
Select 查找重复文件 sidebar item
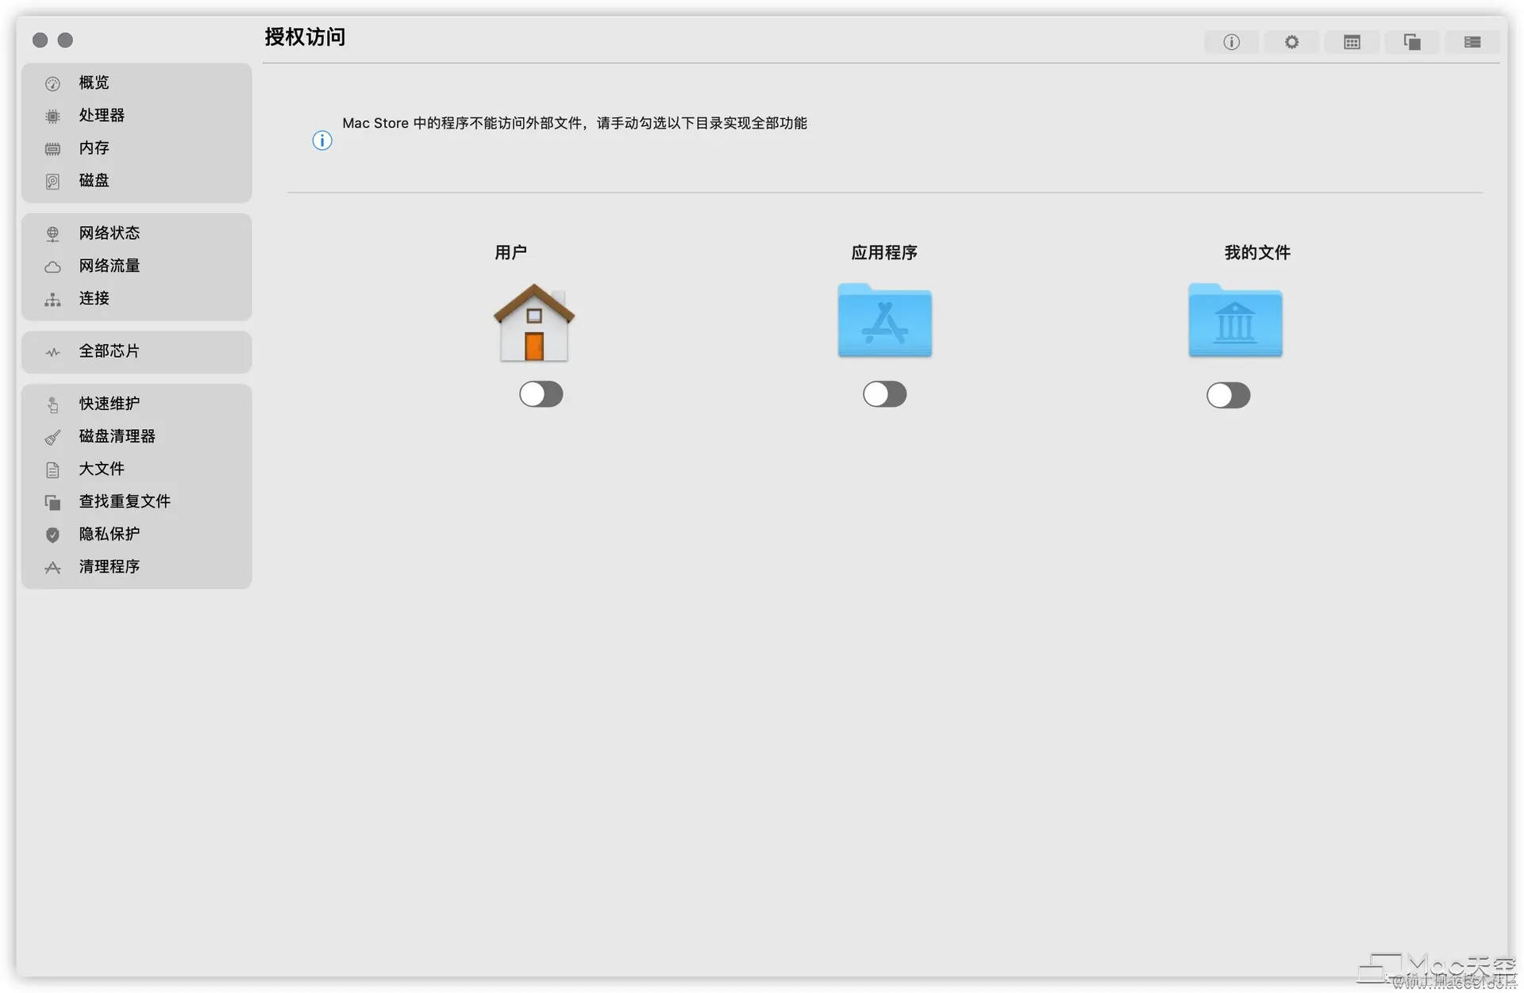125,501
